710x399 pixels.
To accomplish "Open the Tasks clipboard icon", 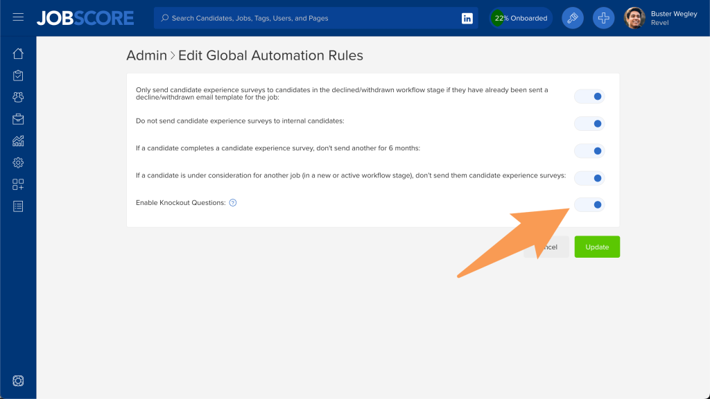I will pyautogui.click(x=18, y=76).
